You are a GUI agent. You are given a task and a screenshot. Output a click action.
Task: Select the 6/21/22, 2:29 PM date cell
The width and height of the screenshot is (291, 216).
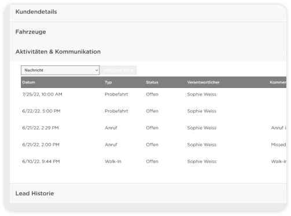pos(40,128)
